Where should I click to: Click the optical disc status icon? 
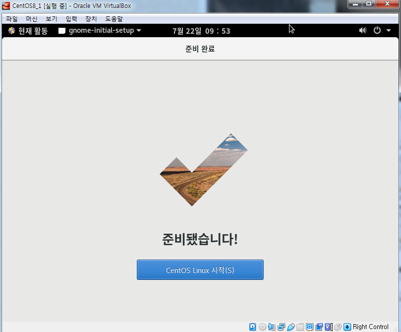pos(262,327)
